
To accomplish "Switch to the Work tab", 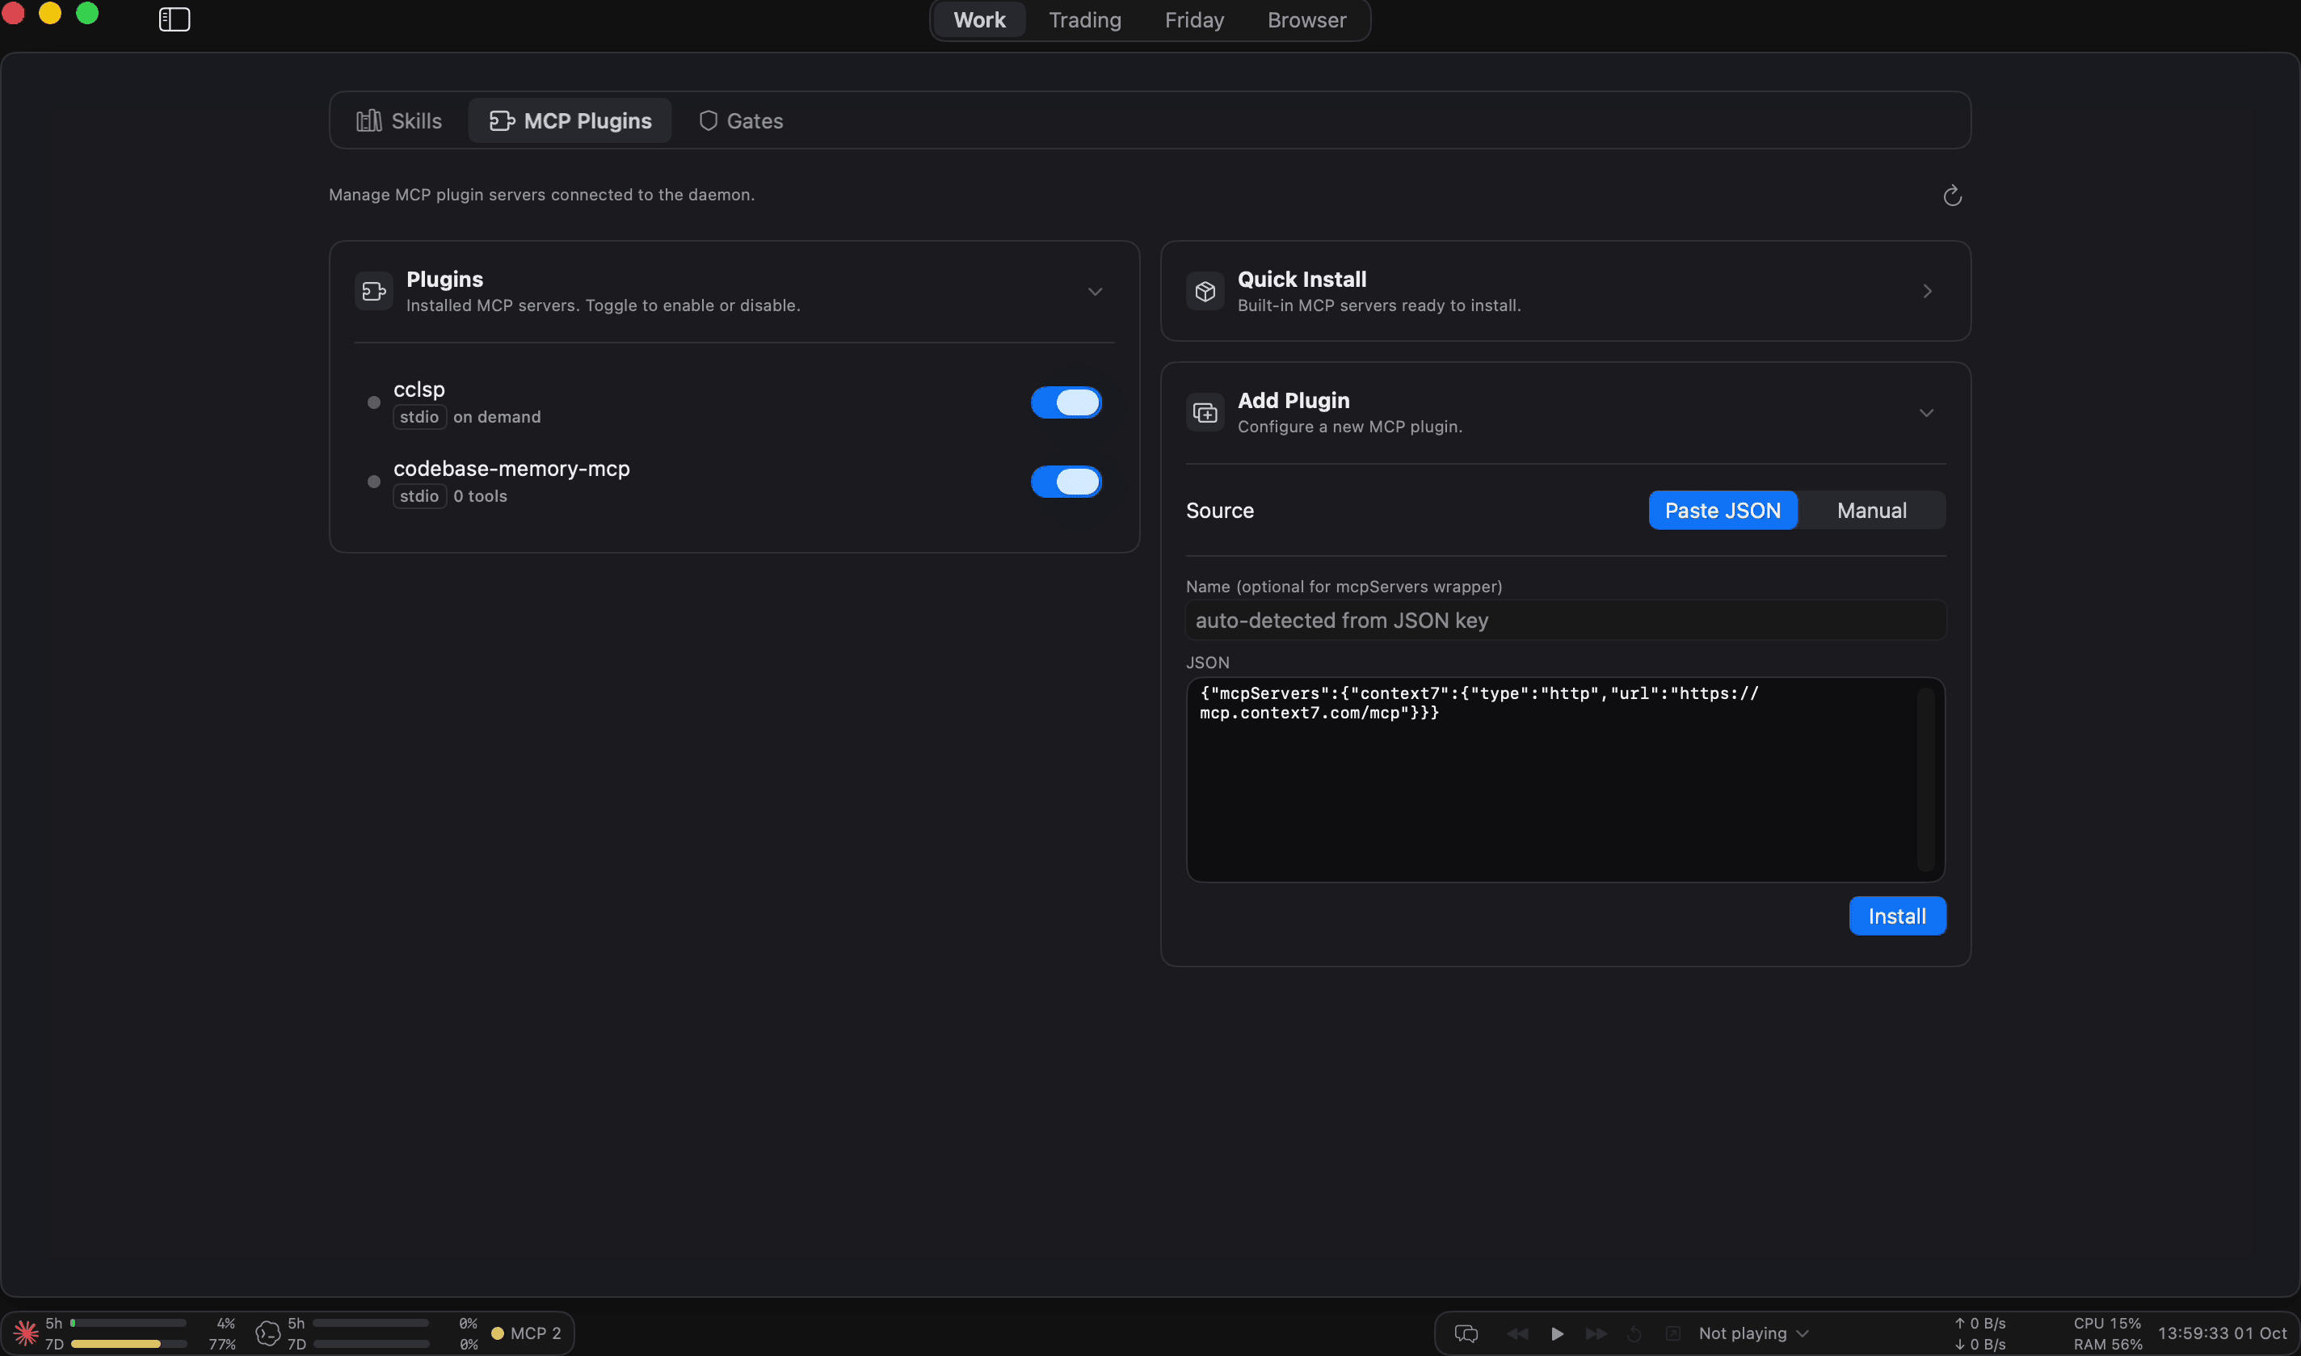I will coord(979,19).
